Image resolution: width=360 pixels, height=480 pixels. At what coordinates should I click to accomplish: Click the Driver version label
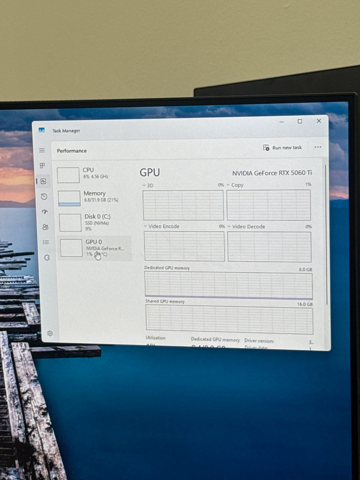coord(259,340)
